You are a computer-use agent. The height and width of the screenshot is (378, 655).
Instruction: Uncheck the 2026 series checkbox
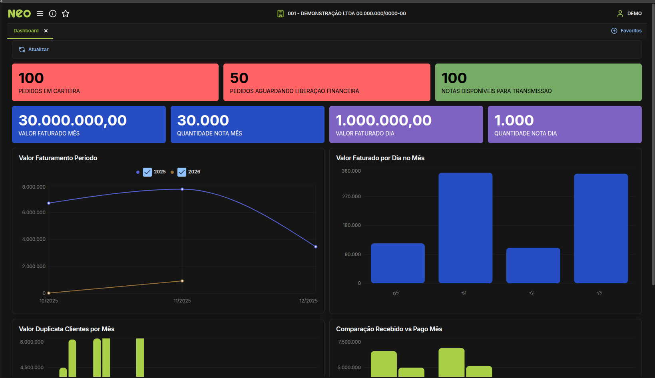182,172
